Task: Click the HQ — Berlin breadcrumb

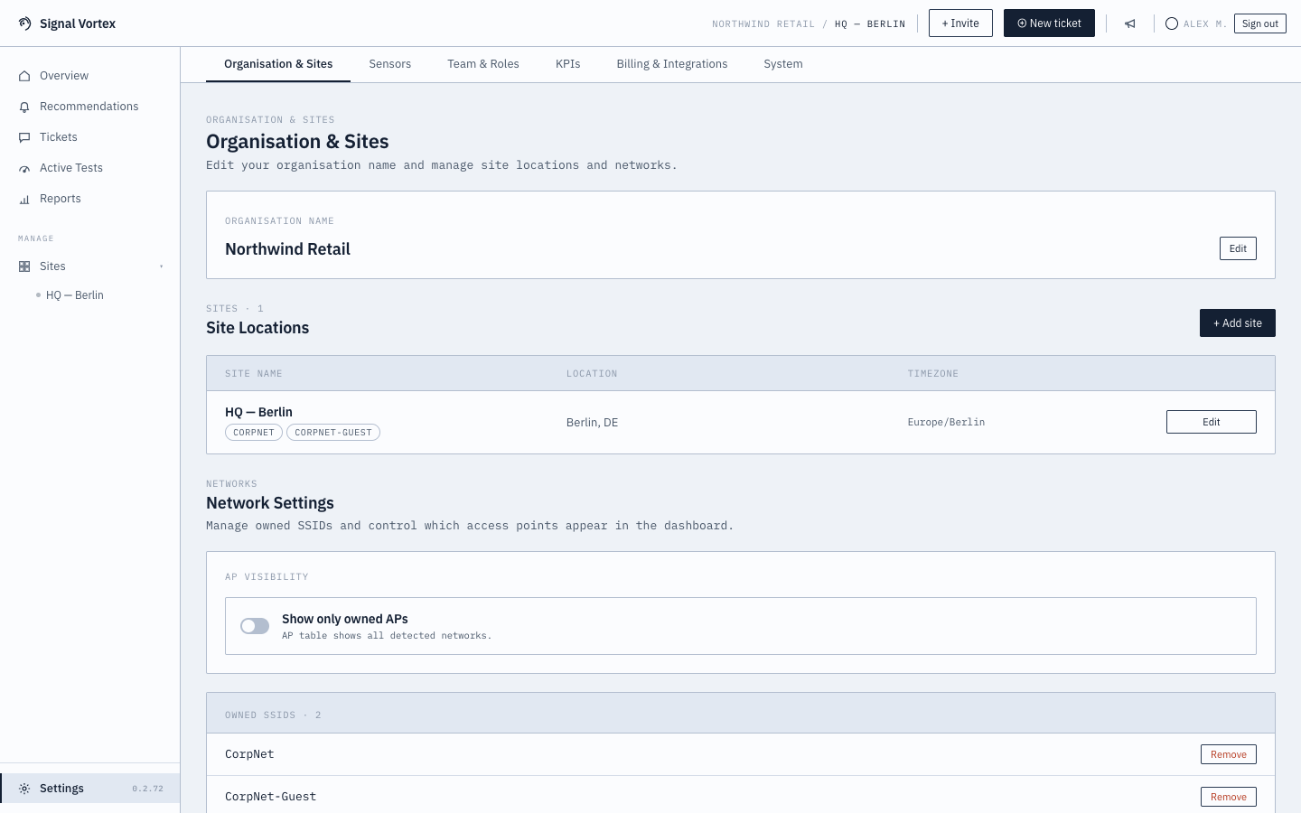Action: pyautogui.click(x=870, y=24)
